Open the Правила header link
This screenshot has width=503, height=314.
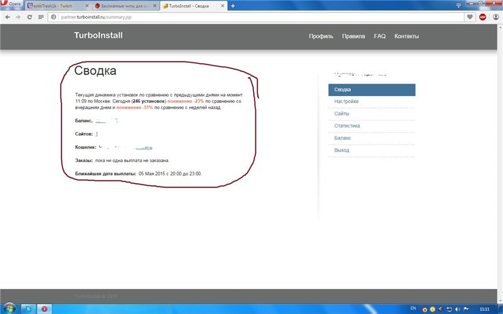(x=353, y=36)
